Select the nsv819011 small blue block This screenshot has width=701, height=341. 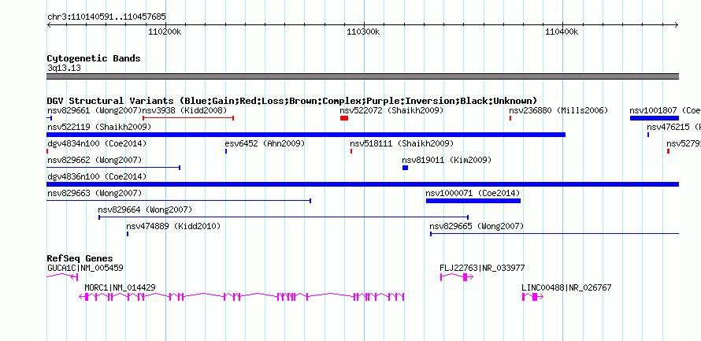[x=405, y=168]
